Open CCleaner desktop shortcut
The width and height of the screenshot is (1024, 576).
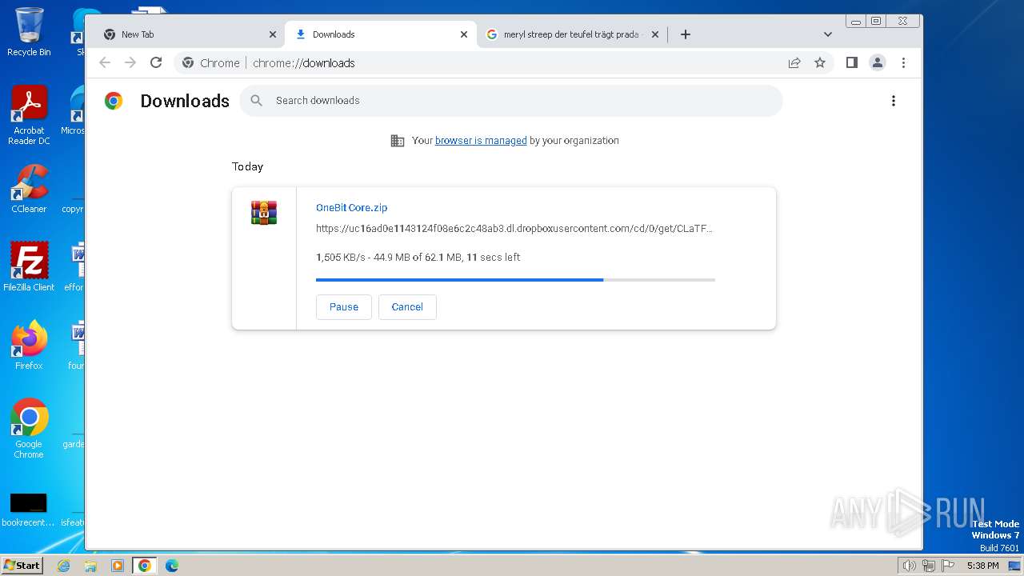(29, 190)
